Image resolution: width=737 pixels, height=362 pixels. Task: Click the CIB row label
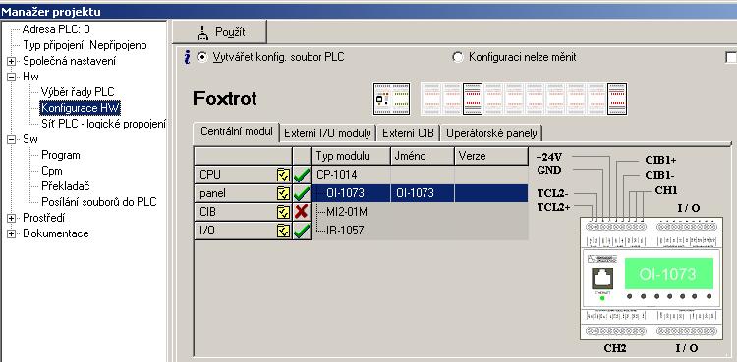(207, 212)
